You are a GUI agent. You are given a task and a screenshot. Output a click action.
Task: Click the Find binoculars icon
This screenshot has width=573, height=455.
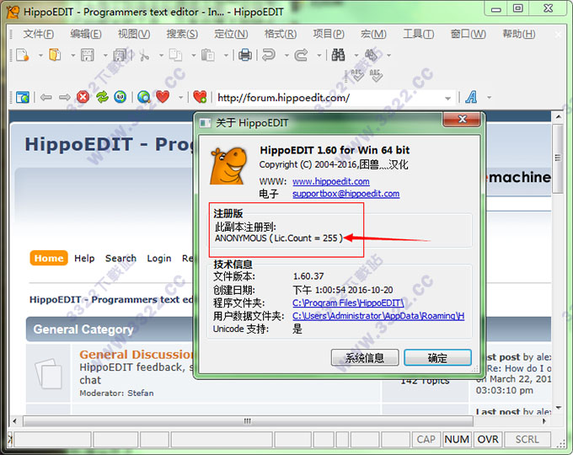click(x=338, y=55)
